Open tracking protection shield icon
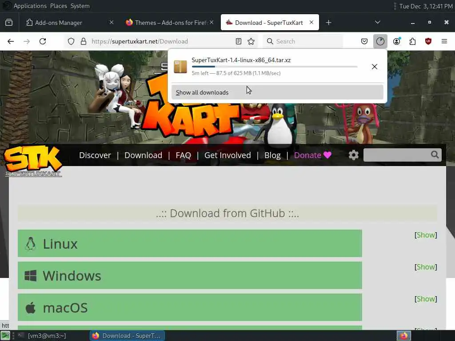Viewport: 455px width, 341px height. coord(71,41)
